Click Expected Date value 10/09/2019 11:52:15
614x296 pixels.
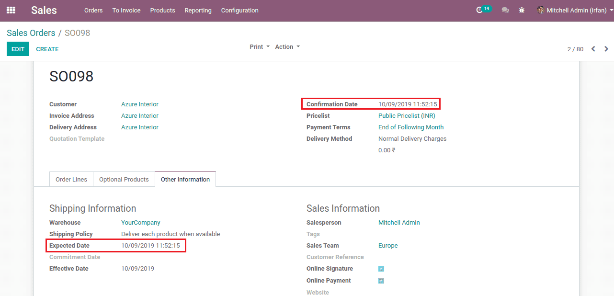(x=150, y=246)
